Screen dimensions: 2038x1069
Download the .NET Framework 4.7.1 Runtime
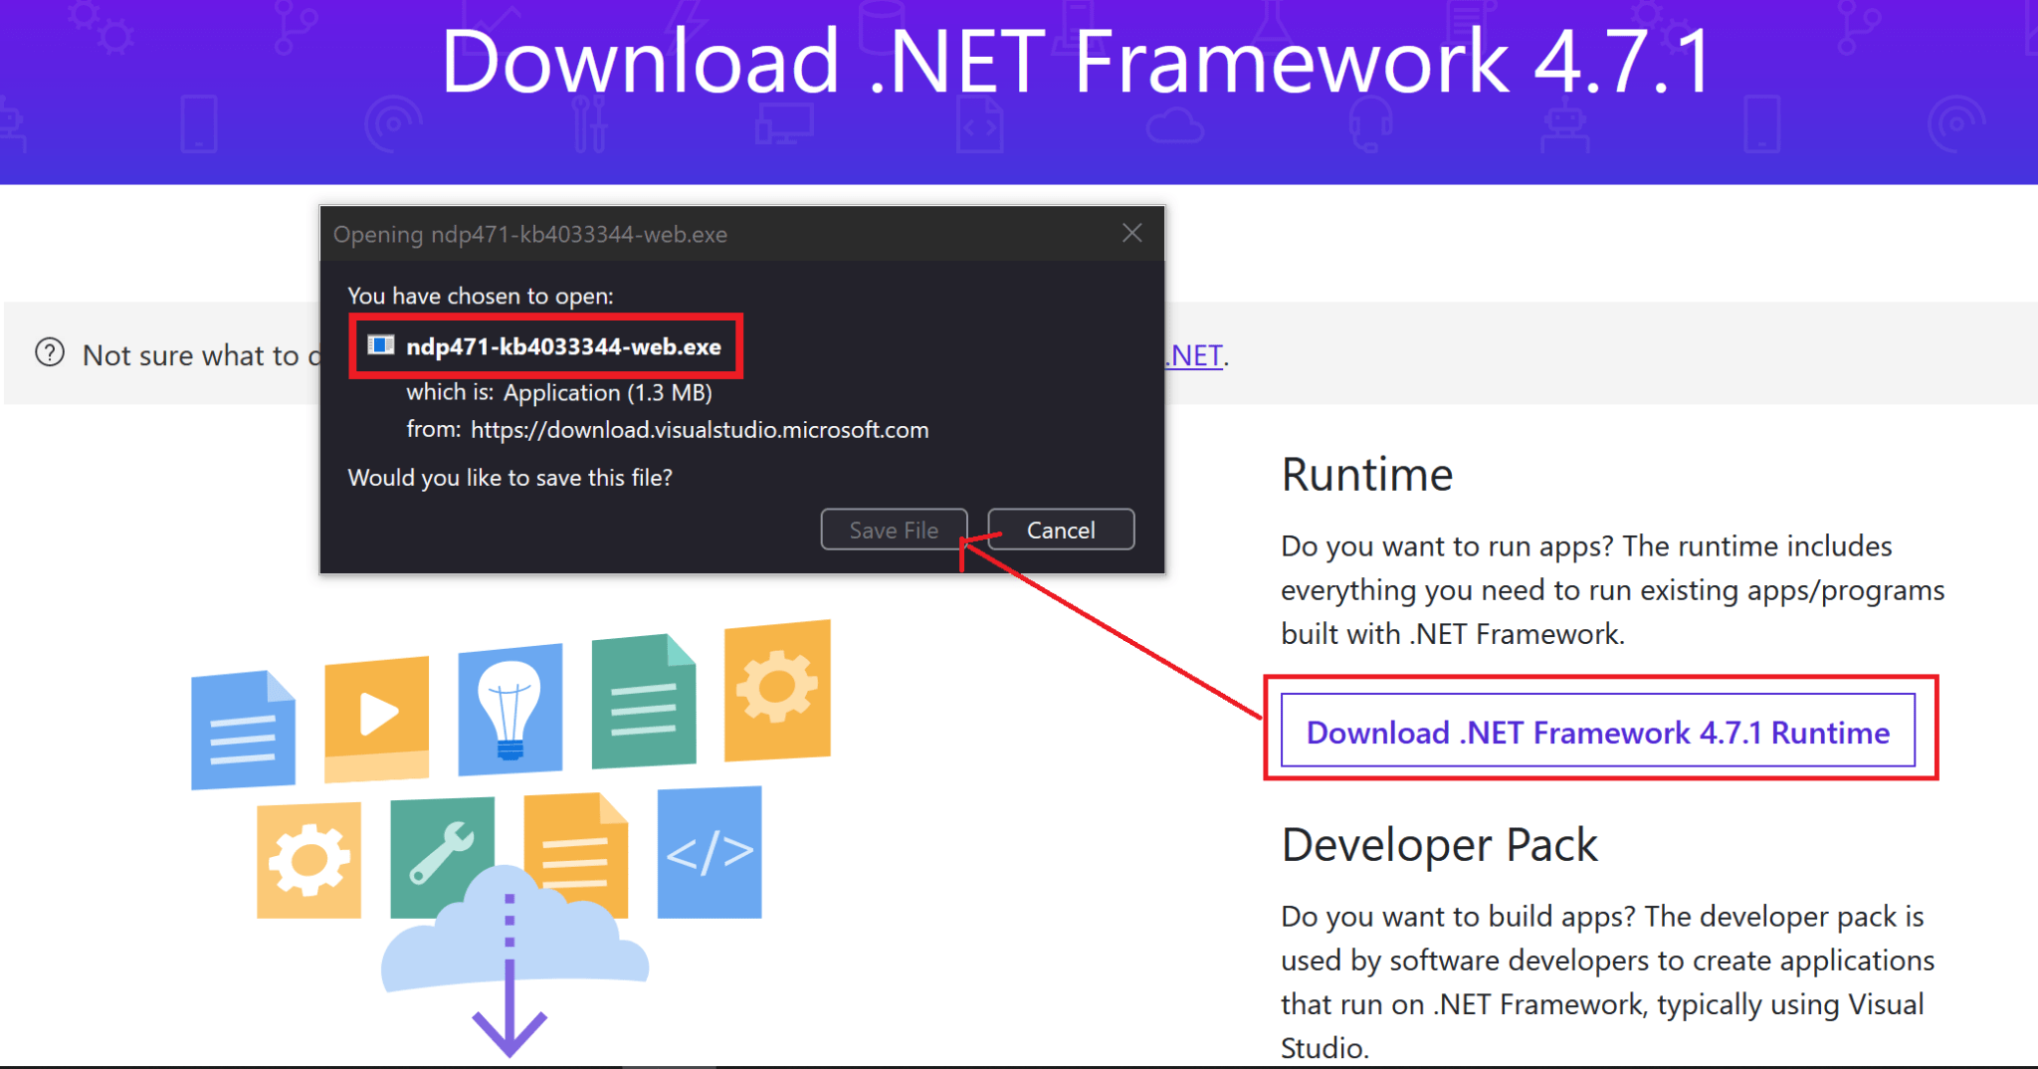click(x=1597, y=732)
